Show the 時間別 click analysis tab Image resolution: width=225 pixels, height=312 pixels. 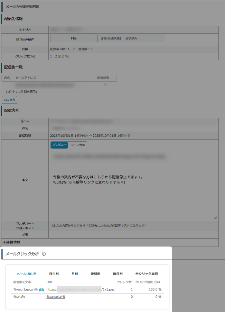[x=95, y=274]
